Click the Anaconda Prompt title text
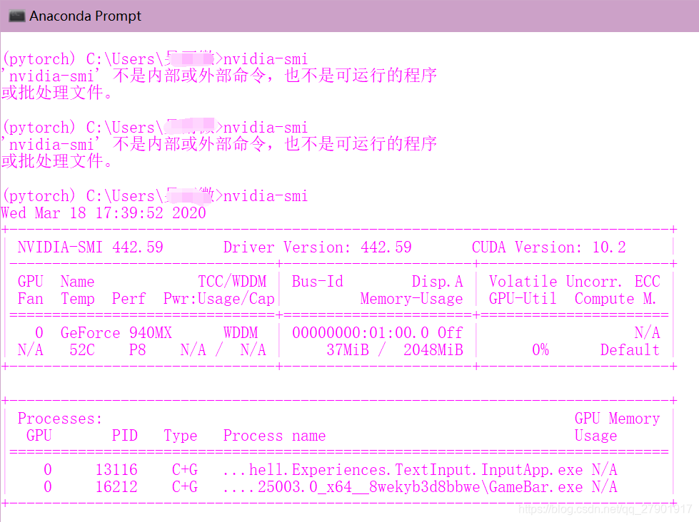 pos(85,16)
